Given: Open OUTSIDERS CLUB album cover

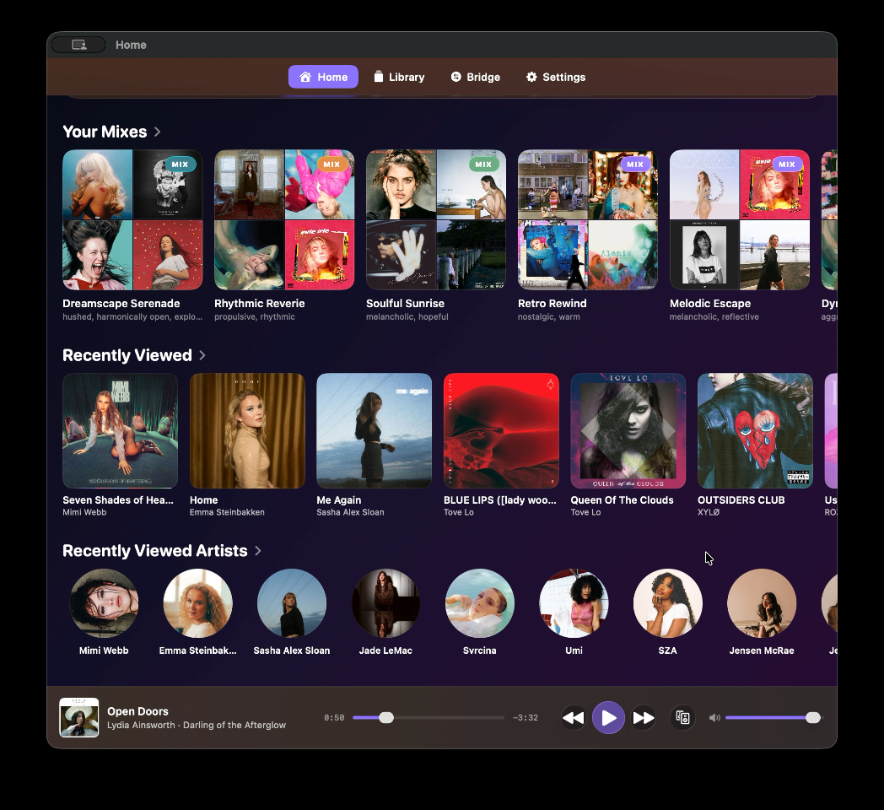Looking at the screenshot, I should point(756,430).
